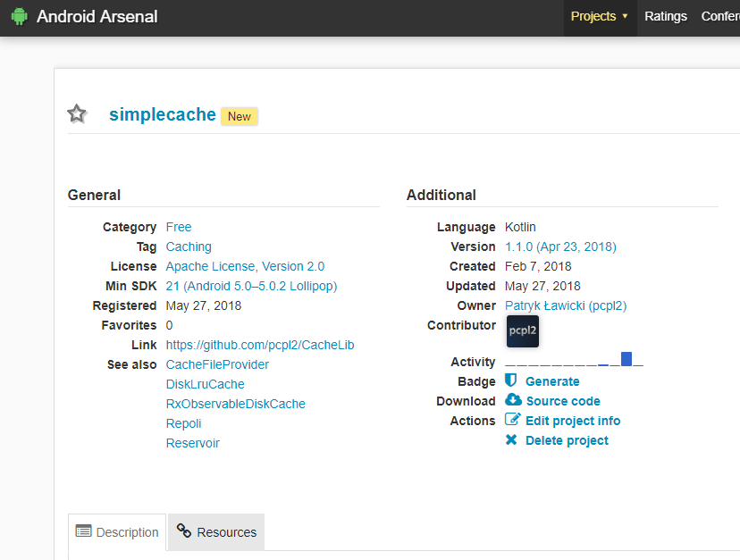Toggle the favorite star for simplecache
The width and height of the screenshot is (740, 560).
78,113
